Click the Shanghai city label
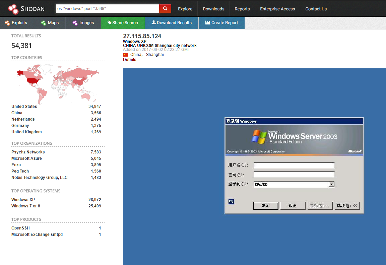This screenshot has width=386, height=265. point(155,55)
